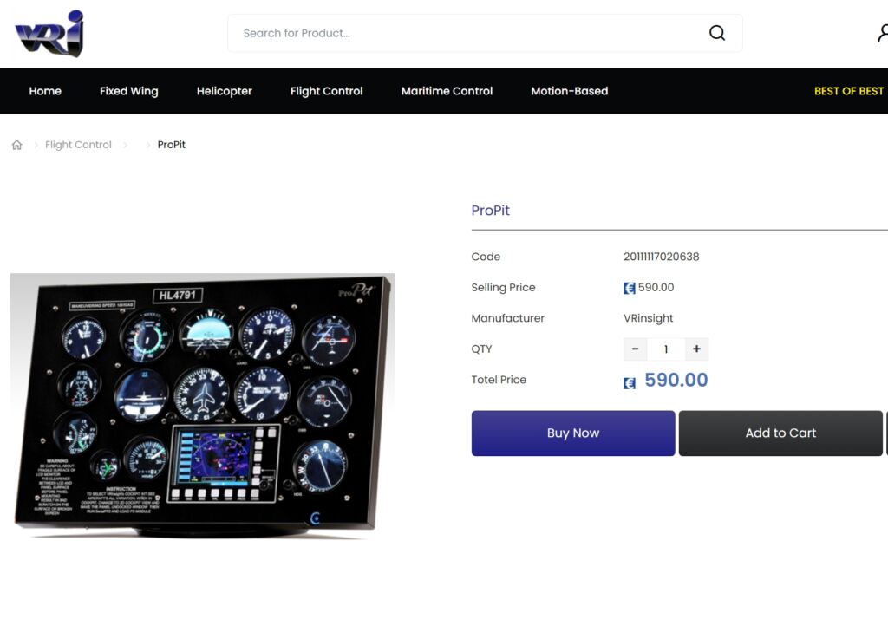The image size is (888, 632).
Task: Open the user account icon
Action: [x=882, y=33]
